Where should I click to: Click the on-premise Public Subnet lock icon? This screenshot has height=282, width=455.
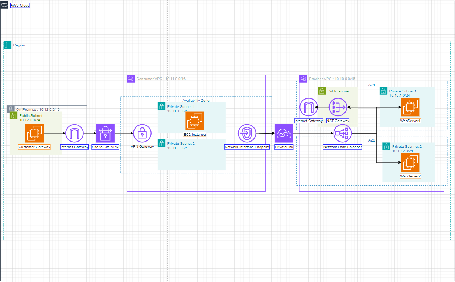14,116
